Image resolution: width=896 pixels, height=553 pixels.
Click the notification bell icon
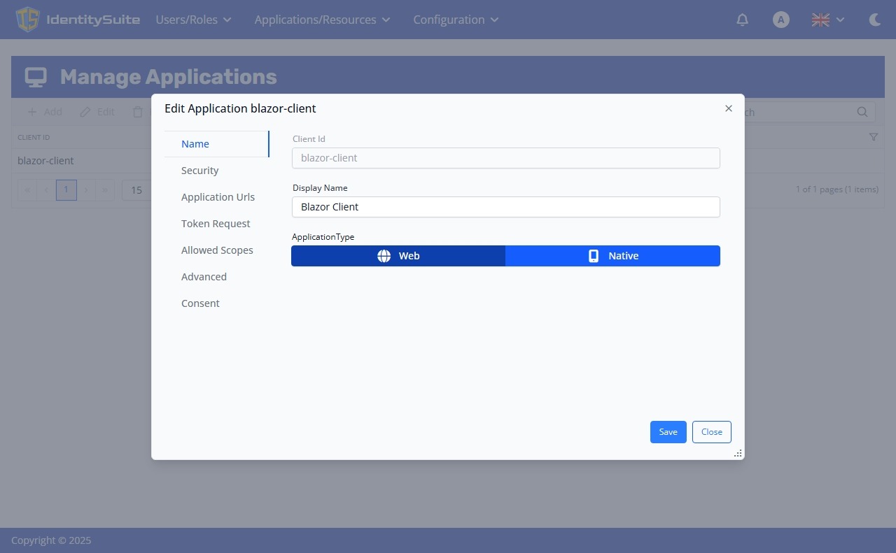[742, 20]
